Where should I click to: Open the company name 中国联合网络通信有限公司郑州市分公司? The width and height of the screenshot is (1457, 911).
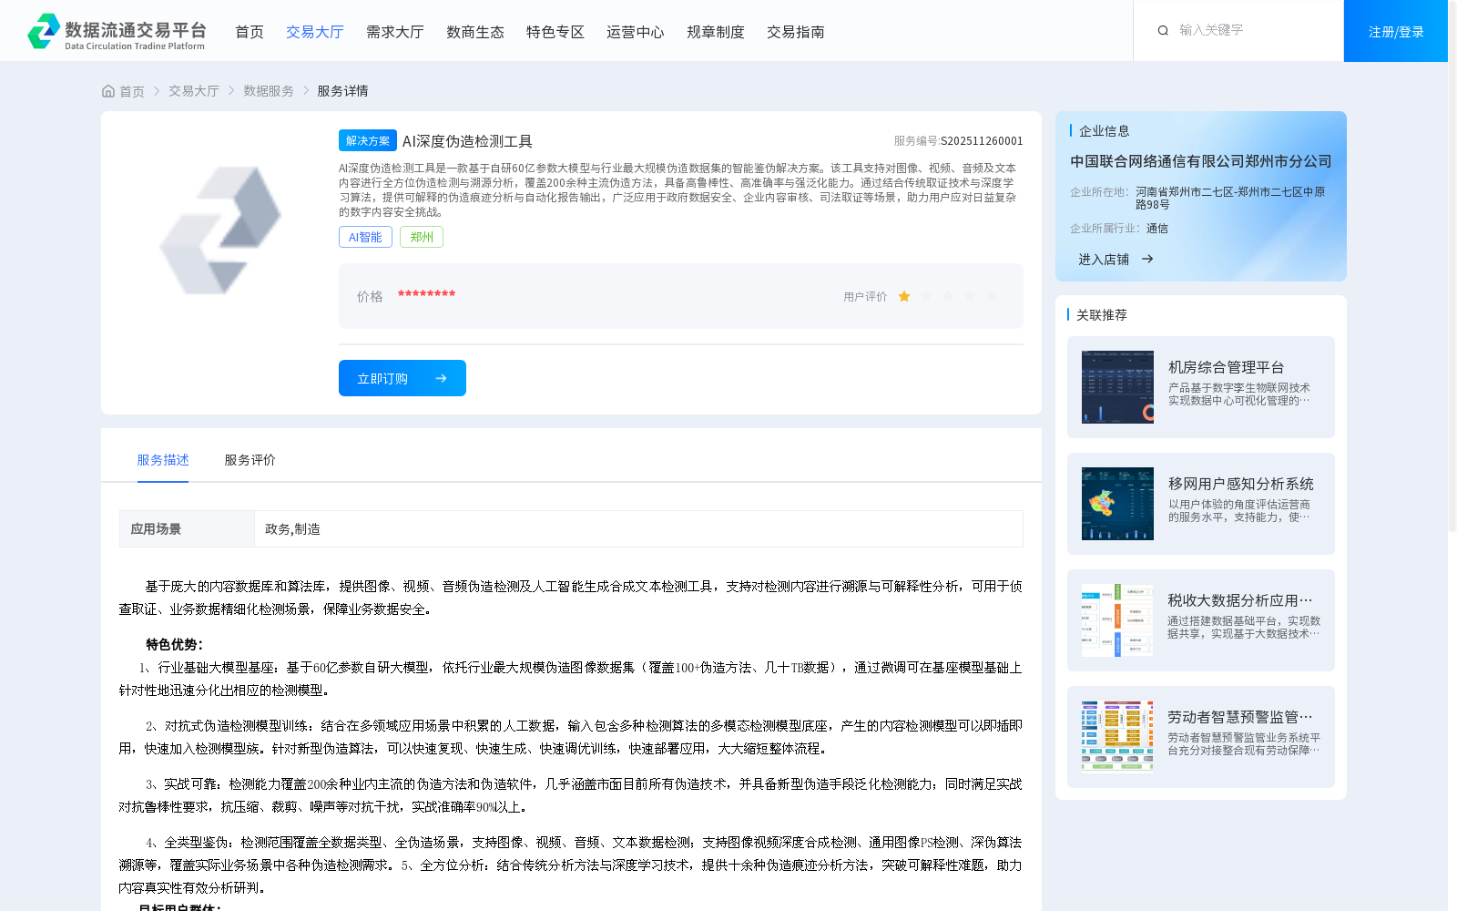(1200, 161)
